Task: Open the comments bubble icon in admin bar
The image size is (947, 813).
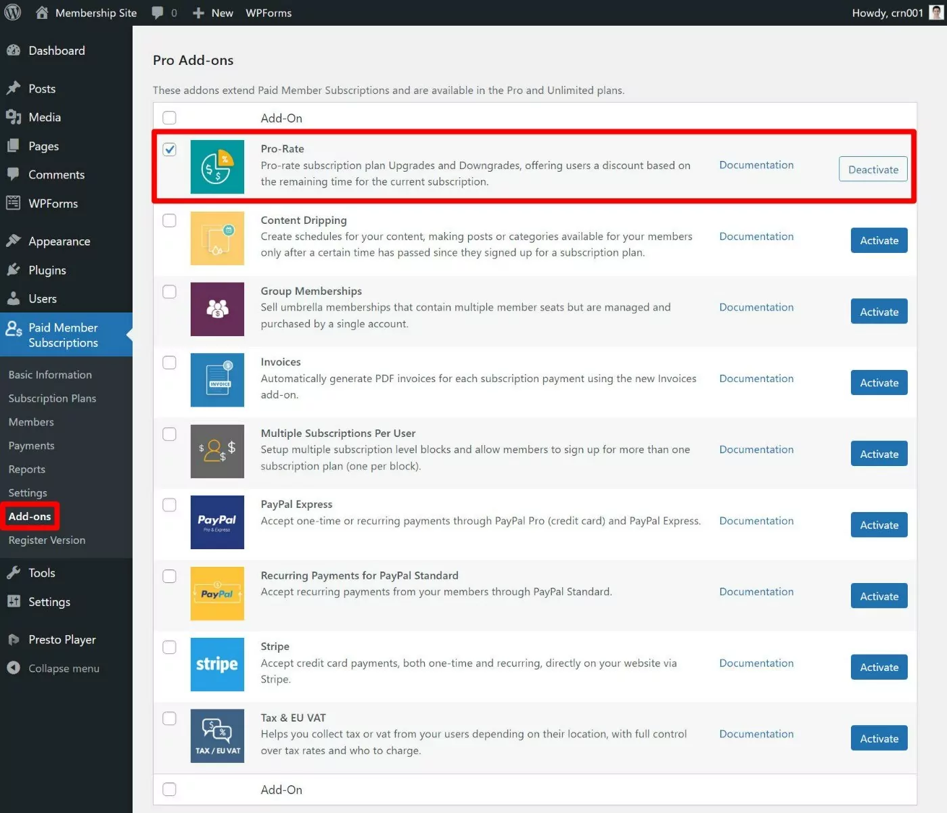Action: click(158, 13)
